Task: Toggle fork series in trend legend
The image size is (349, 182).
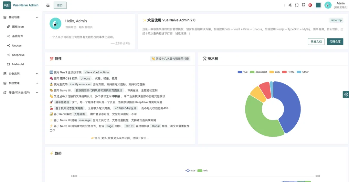Action: 203,171
